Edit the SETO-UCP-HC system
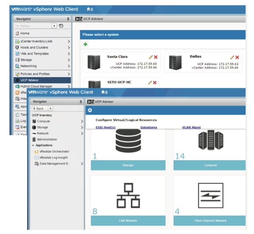The image size is (254, 234). (150, 83)
